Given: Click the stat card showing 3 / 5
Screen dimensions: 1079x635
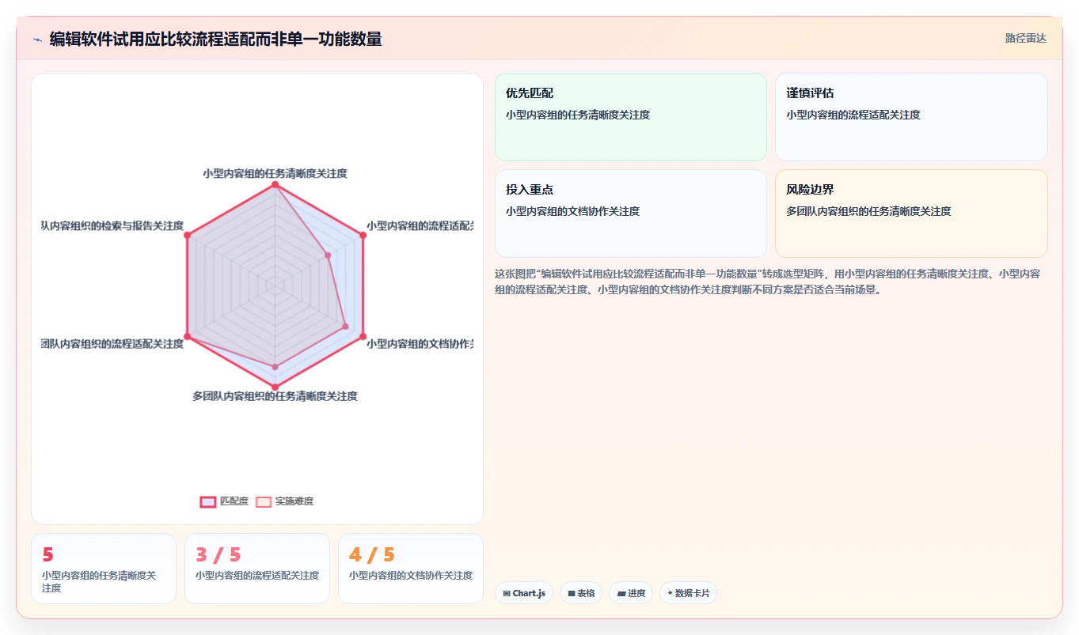Looking at the screenshot, I should (x=257, y=569).
